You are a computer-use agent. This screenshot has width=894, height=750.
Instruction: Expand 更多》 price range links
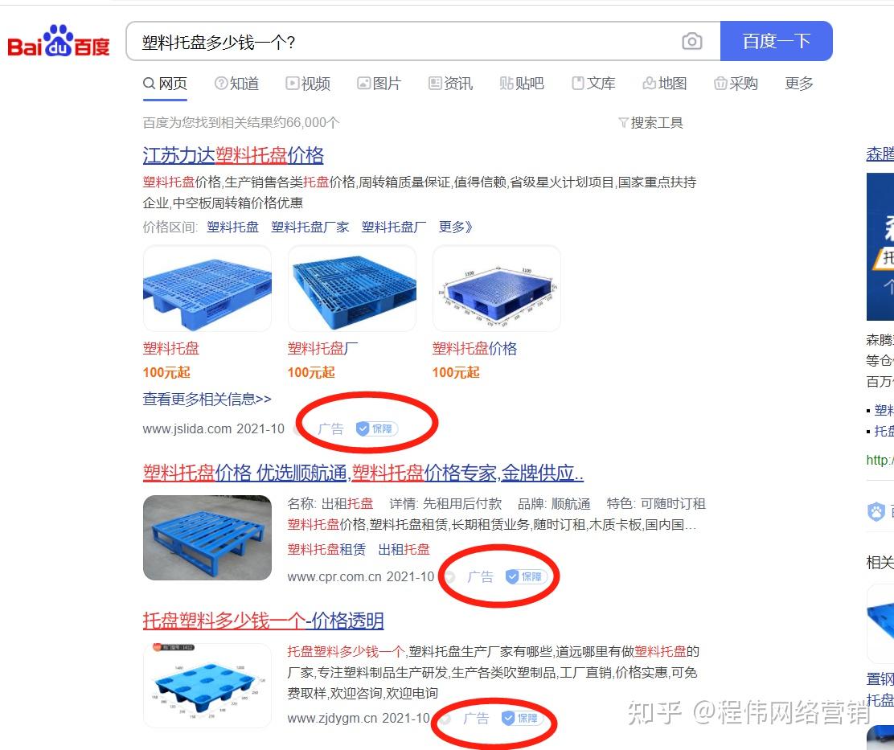click(456, 227)
